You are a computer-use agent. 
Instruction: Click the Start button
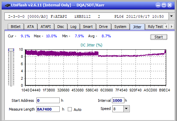click(159, 37)
